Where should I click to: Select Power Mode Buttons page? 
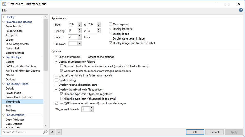(18, 97)
